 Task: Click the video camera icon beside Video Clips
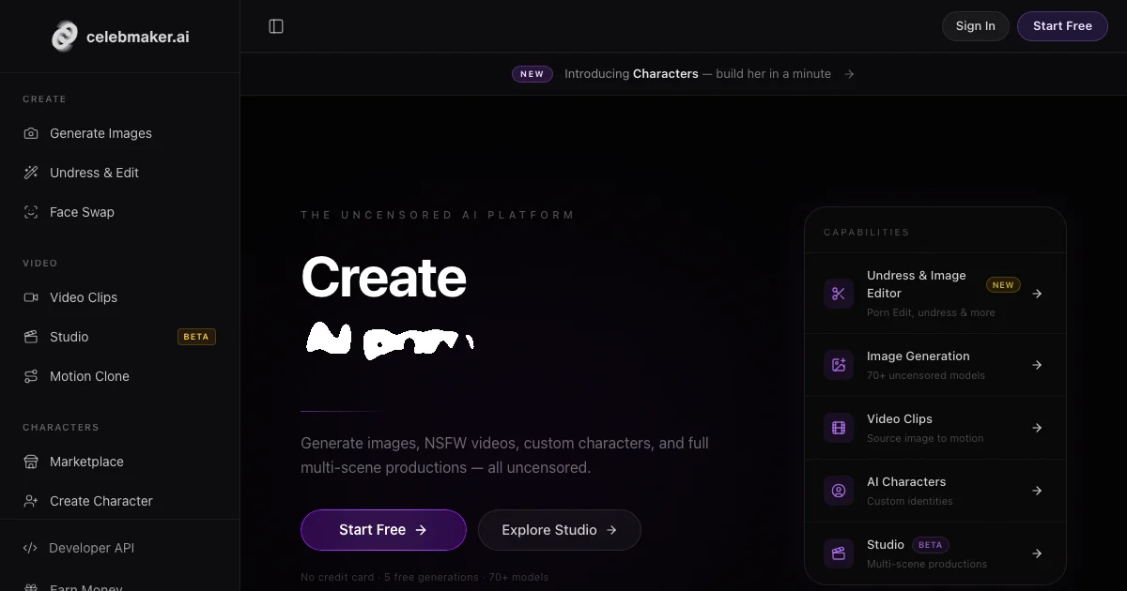(x=31, y=297)
